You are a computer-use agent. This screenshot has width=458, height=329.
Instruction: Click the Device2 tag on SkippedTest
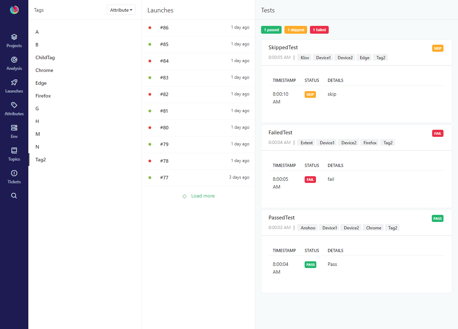[x=345, y=57]
